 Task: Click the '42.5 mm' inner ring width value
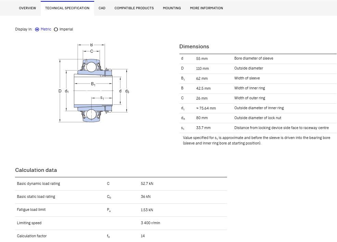coord(203,88)
